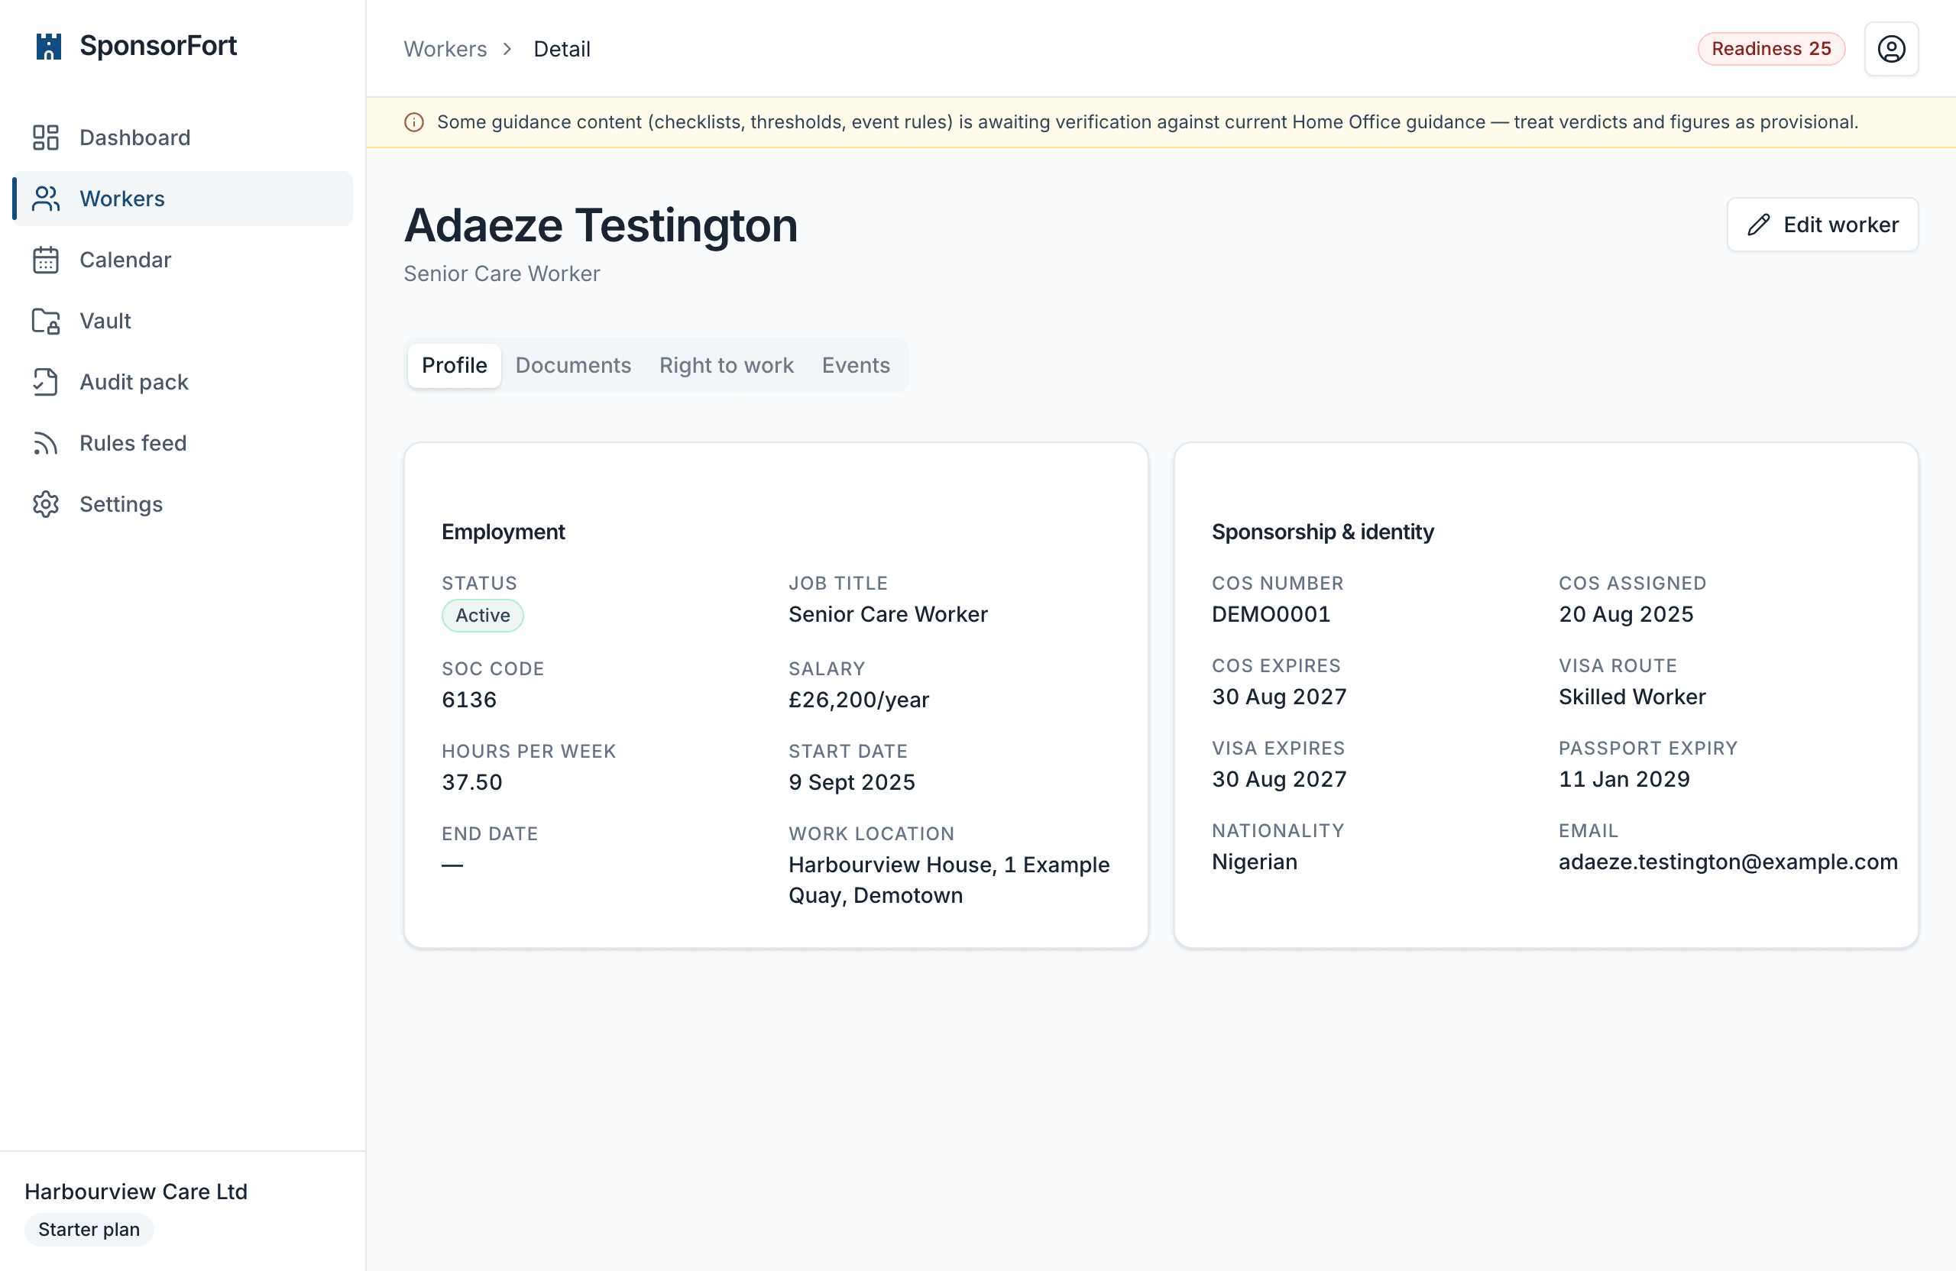Image resolution: width=1956 pixels, height=1271 pixels.
Task: Click the provisional guidance banner text
Action: pos(1148,122)
